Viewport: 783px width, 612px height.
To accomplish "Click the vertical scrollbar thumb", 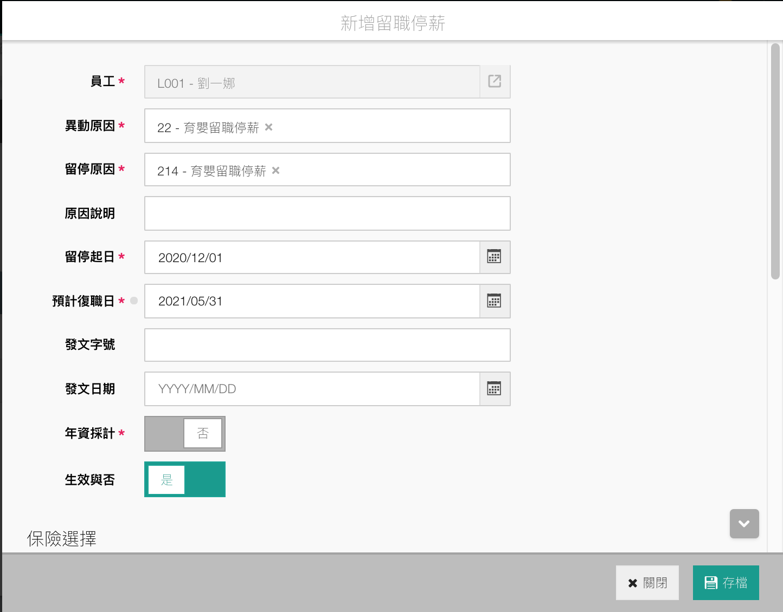I will coord(775,162).
